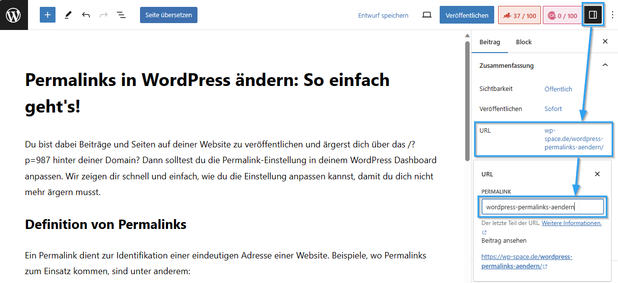
Task: Switch to the Block tab
Action: tap(524, 42)
